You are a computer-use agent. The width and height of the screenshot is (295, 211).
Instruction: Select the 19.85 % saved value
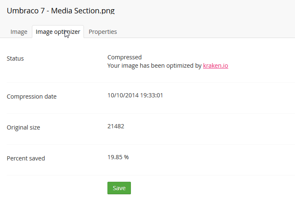click(118, 157)
